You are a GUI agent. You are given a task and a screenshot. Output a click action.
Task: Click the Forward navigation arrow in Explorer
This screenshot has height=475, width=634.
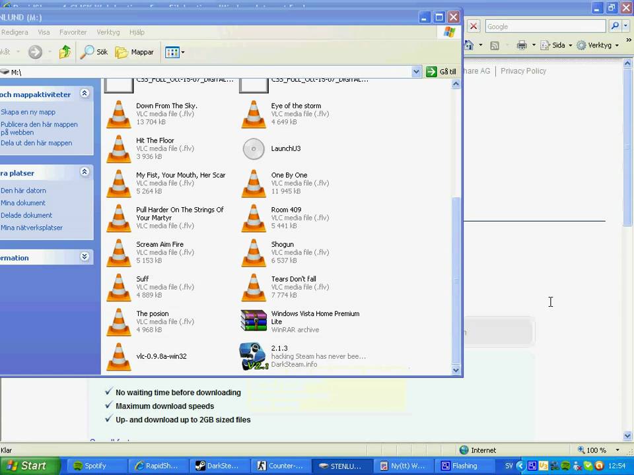click(x=35, y=51)
